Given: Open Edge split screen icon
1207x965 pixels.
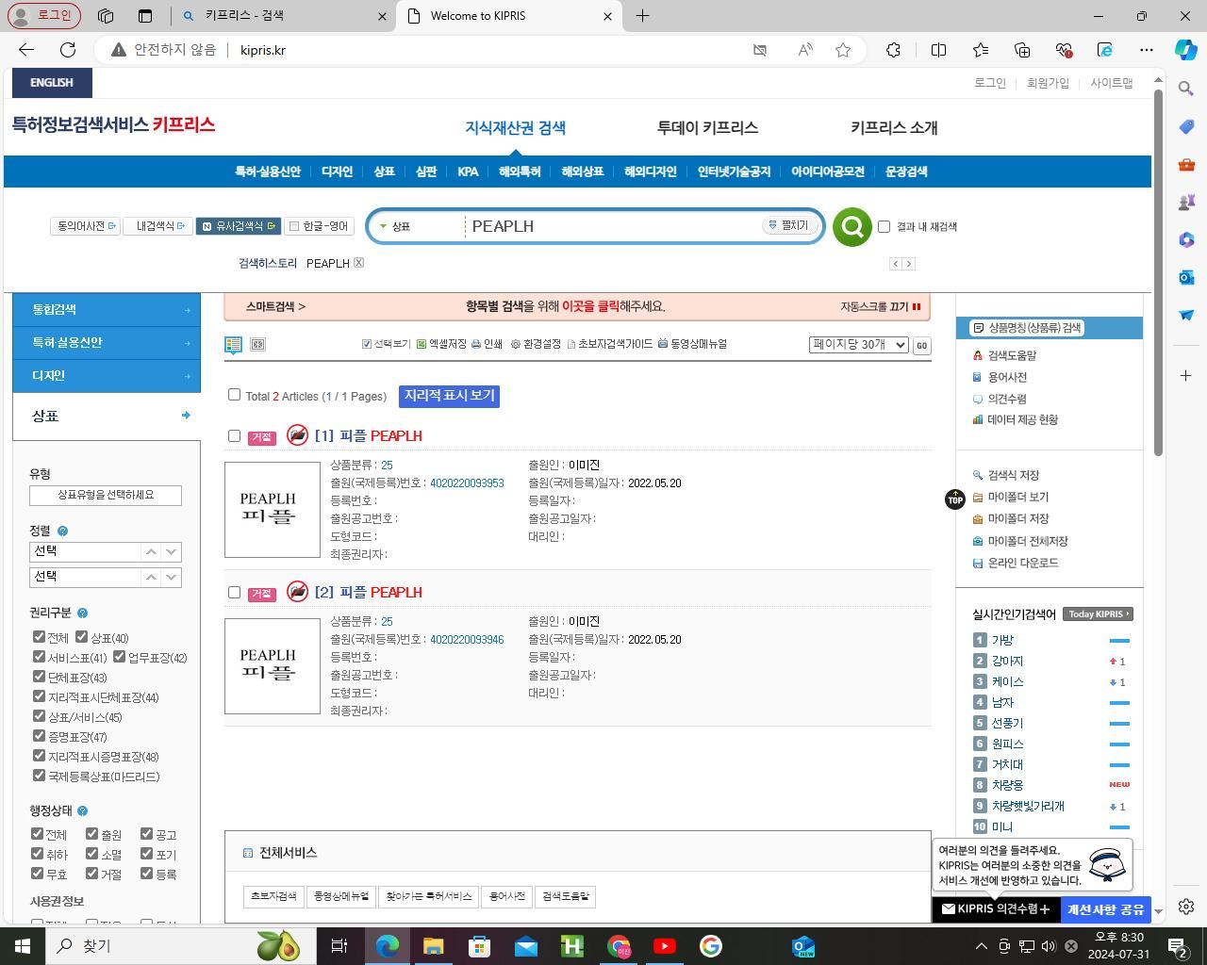Looking at the screenshot, I should pyautogui.click(x=938, y=50).
